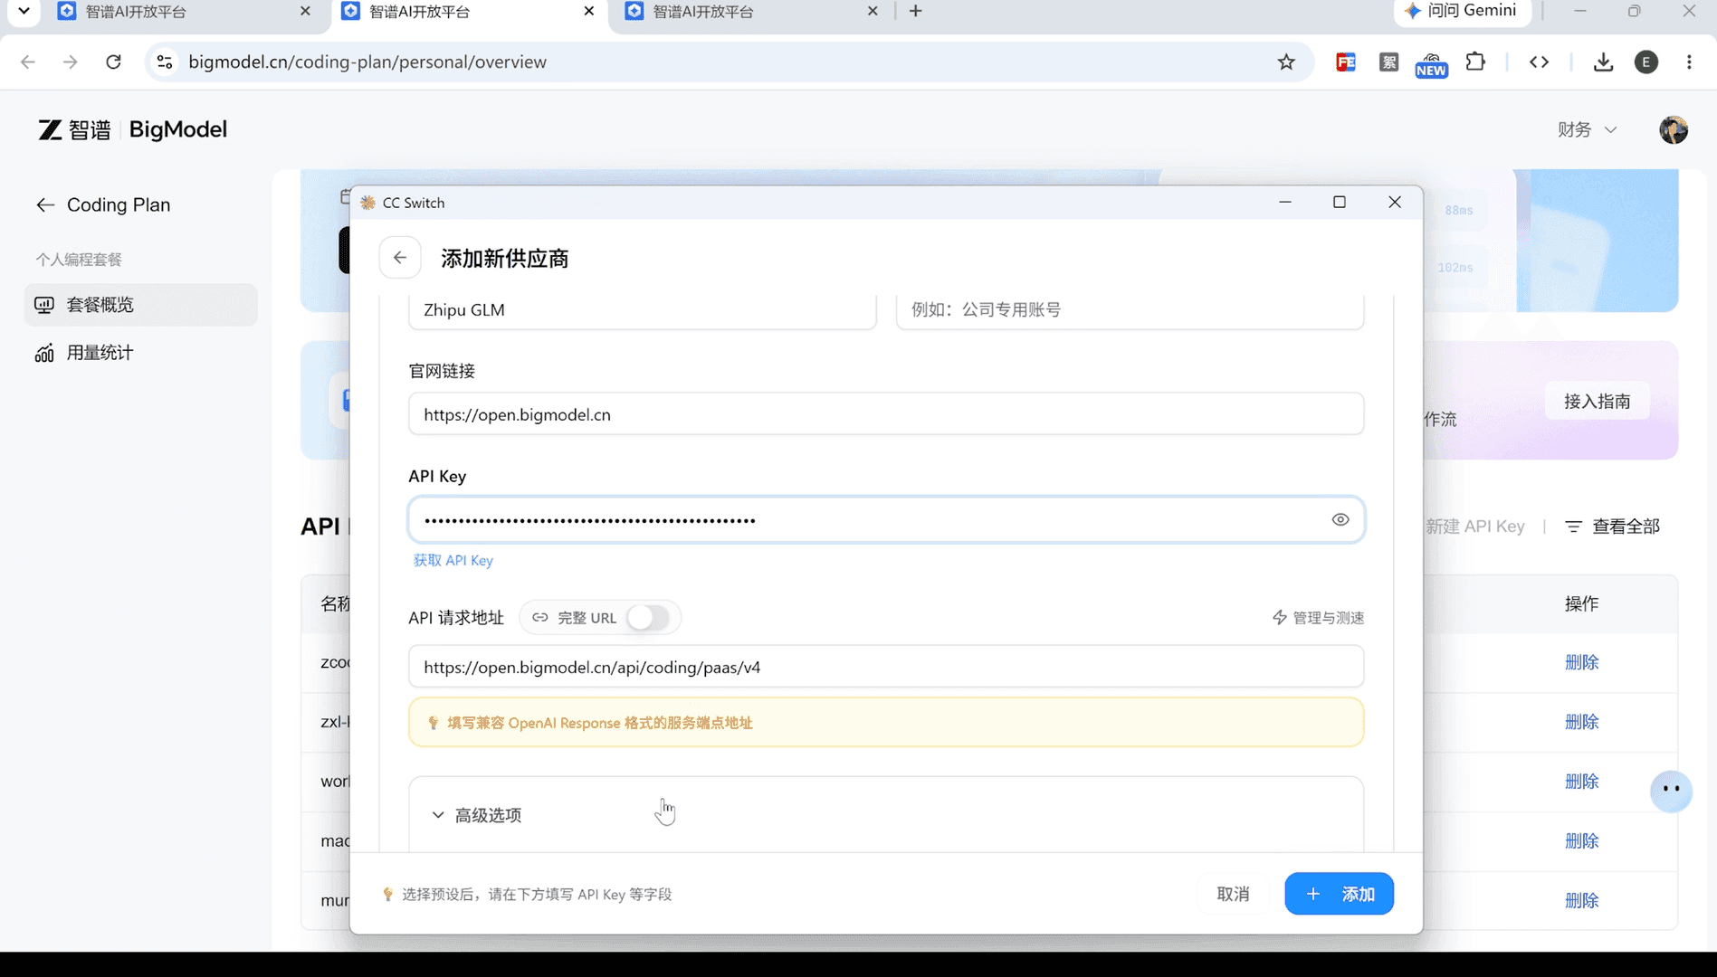Click the floating assistant face icon
The height and width of the screenshot is (977, 1717).
coord(1671,790)
